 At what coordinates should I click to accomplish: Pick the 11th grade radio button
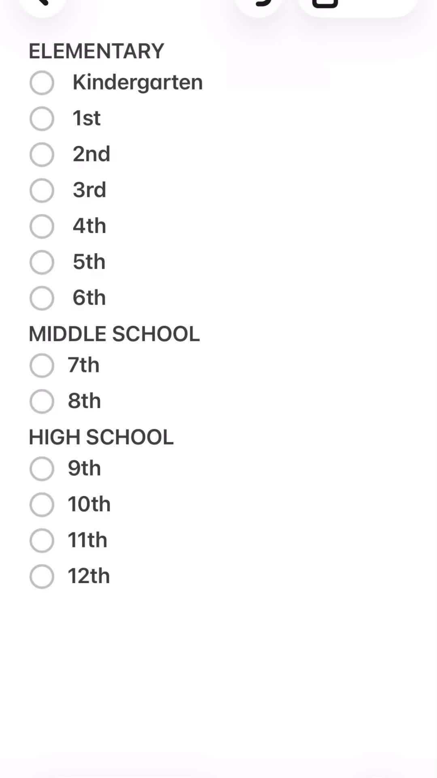tap(42, 541)
